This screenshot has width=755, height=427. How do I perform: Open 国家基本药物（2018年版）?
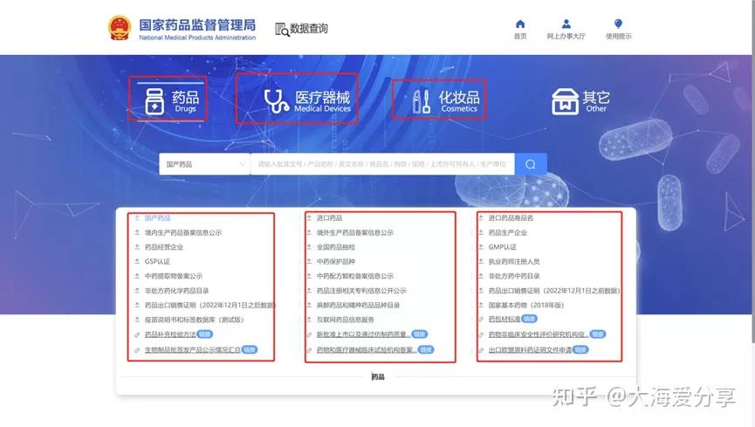[525, 305]
